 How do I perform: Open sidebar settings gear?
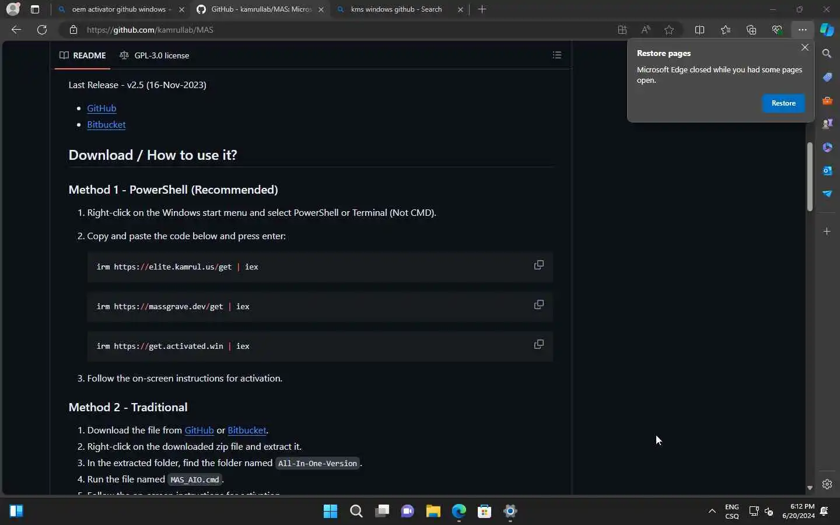pos(827,484)
